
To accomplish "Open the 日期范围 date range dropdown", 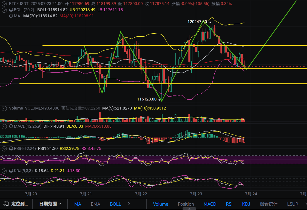I will [50, 204].
